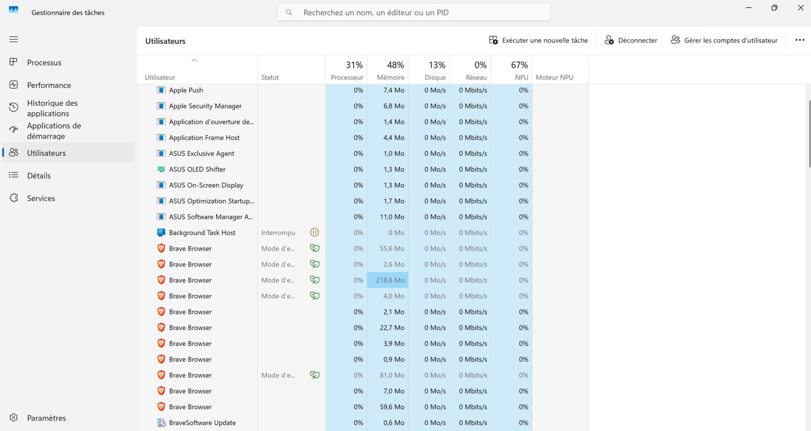This screenshot has width=811, height=431.
Task: Click efficiency leaf icon on 55,6 Mo row
Action: 315,248
